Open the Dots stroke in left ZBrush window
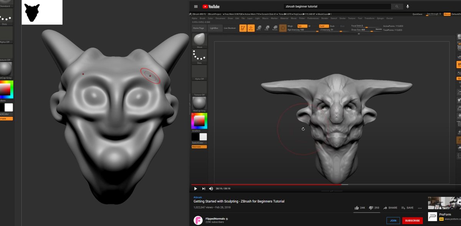 tap(6, 17)
